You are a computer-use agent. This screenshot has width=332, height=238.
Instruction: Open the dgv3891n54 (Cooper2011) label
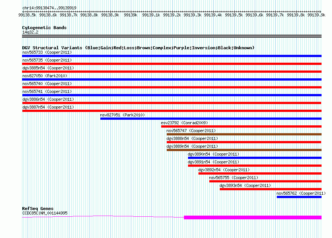click(x=213, y=162)
